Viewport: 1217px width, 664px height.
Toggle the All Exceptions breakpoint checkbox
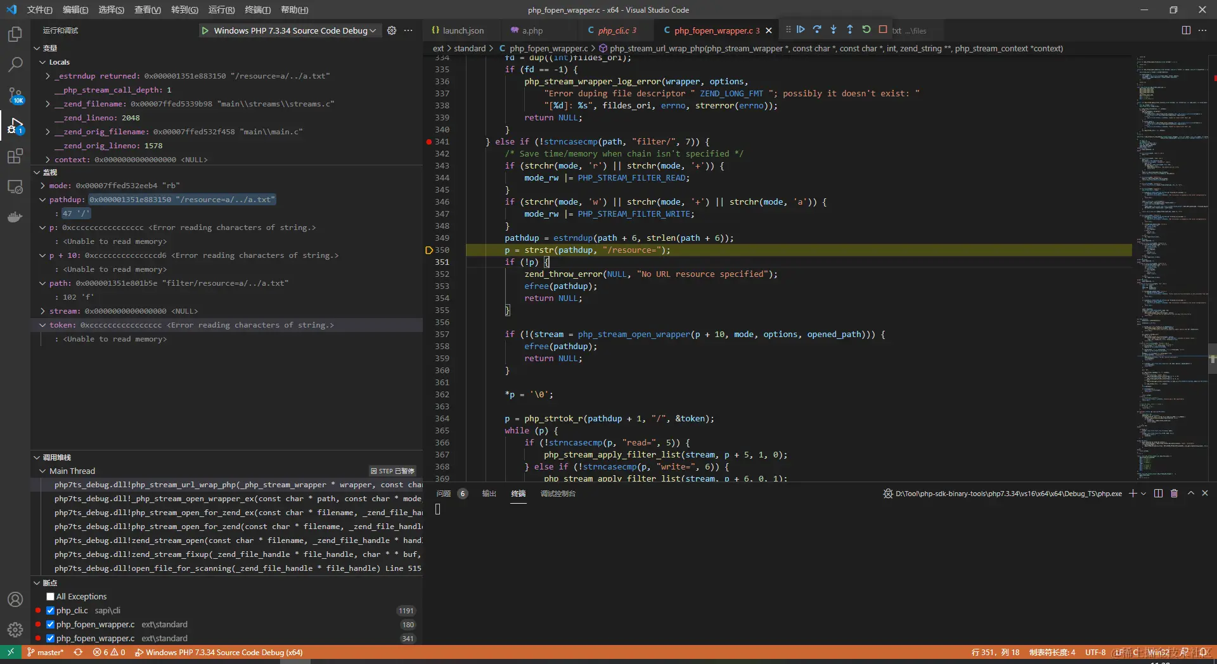pyautogui.click(x=51, y=597)
